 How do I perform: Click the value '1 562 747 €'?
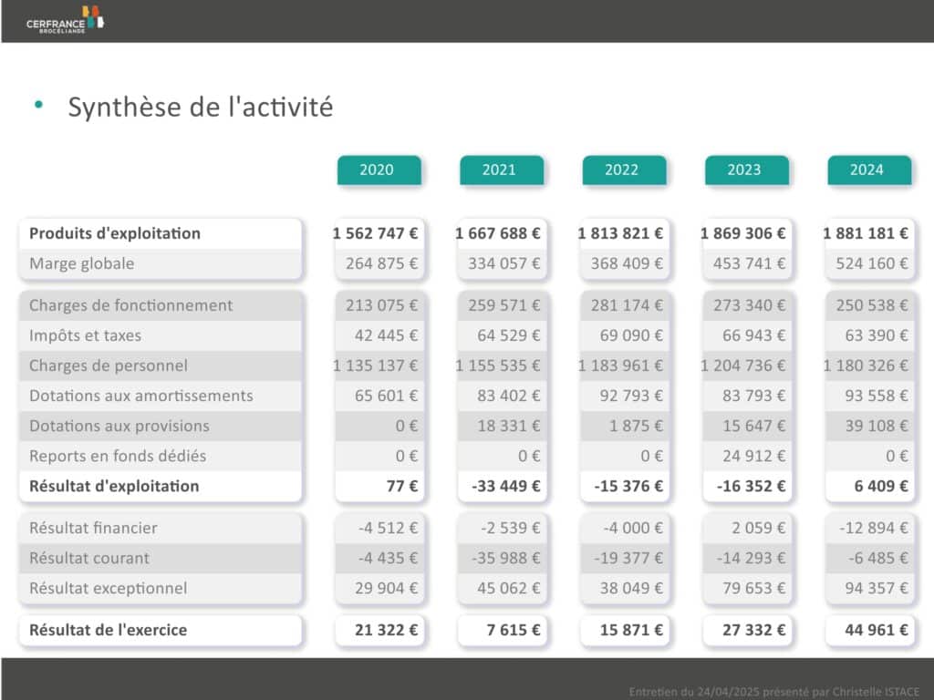tap(375, 233)
